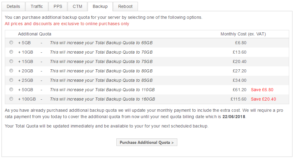
Task: Switch to the Reboot tab
Action: pos(125,6)
